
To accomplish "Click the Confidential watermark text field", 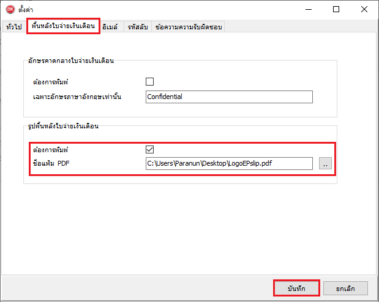I will click(229, 97).
